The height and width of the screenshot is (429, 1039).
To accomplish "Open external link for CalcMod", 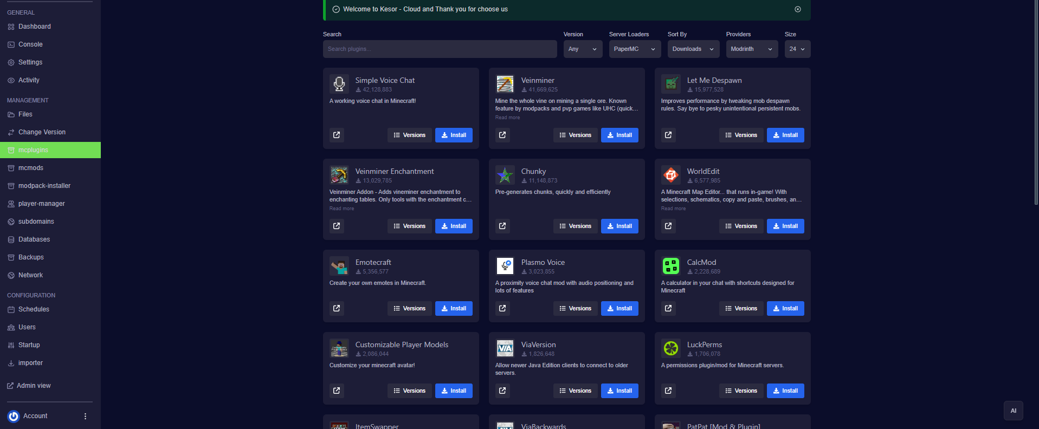I will 668,308.
